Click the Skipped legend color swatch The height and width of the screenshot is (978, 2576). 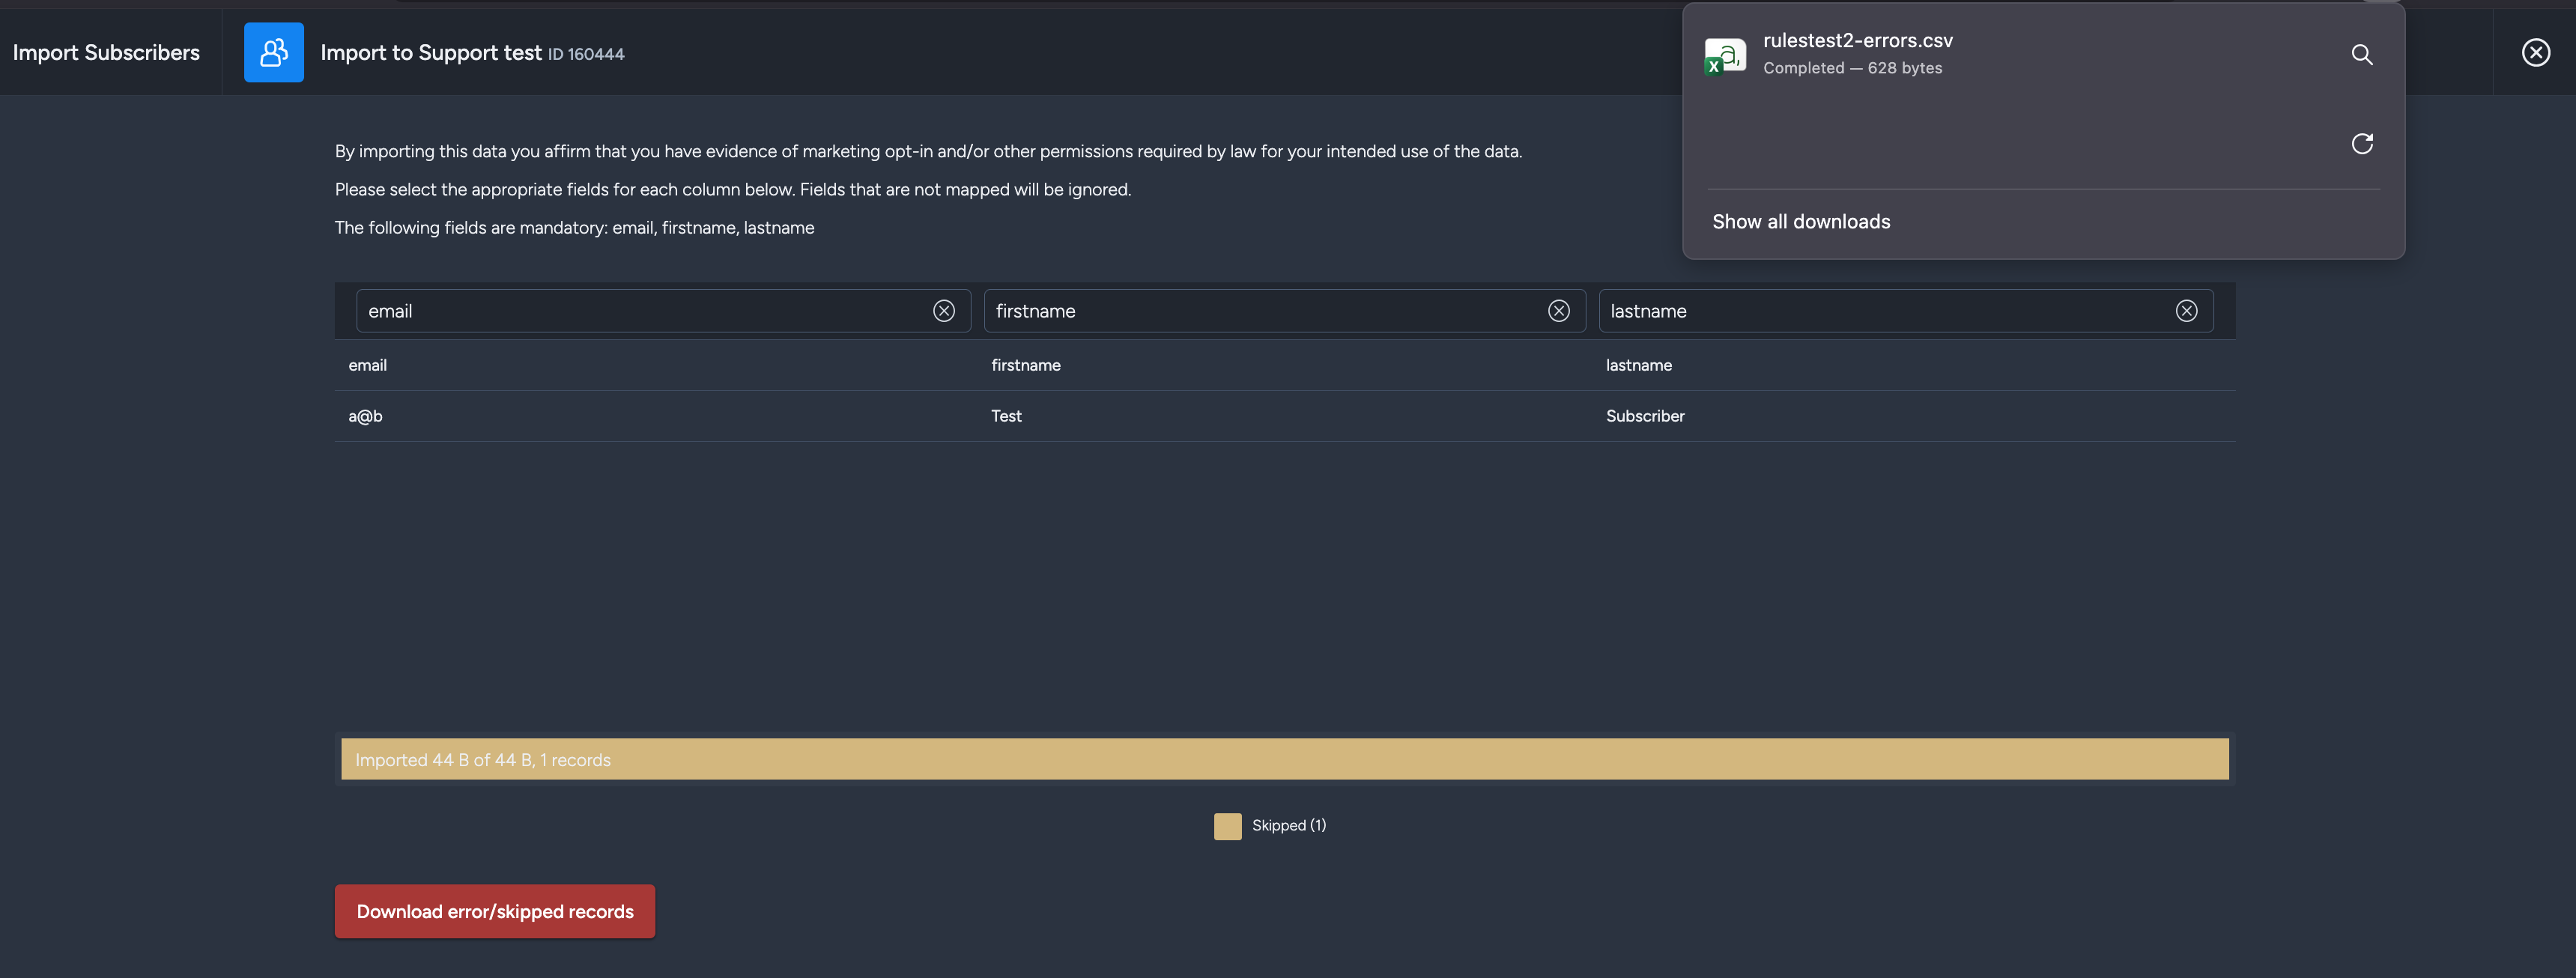[x=1227, y=826]
